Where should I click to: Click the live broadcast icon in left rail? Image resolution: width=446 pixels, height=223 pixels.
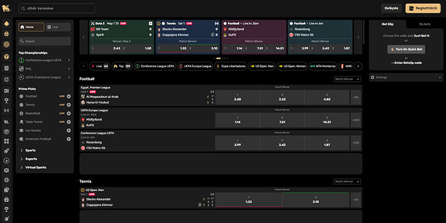tap(7, 110)
